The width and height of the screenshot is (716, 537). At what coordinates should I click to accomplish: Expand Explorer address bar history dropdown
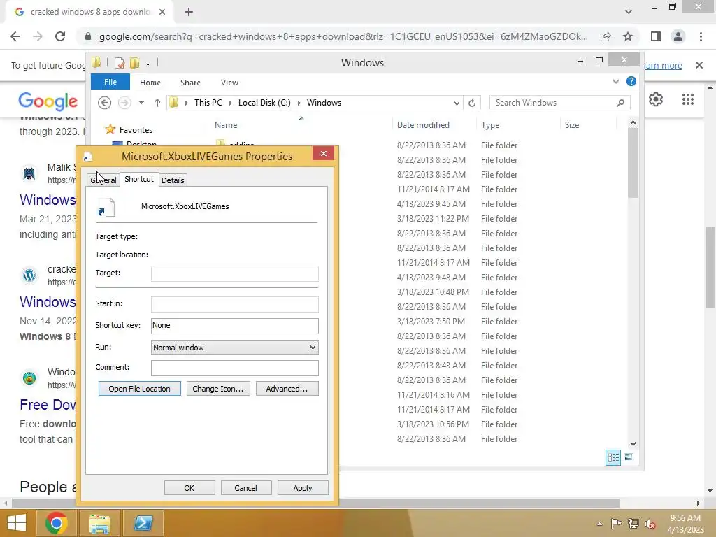457,103
